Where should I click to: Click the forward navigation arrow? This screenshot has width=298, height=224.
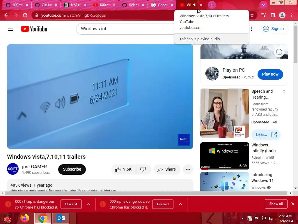(16, 15)
